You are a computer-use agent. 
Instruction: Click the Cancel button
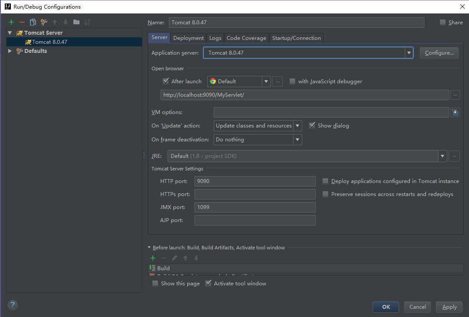[x=418, y=307]
